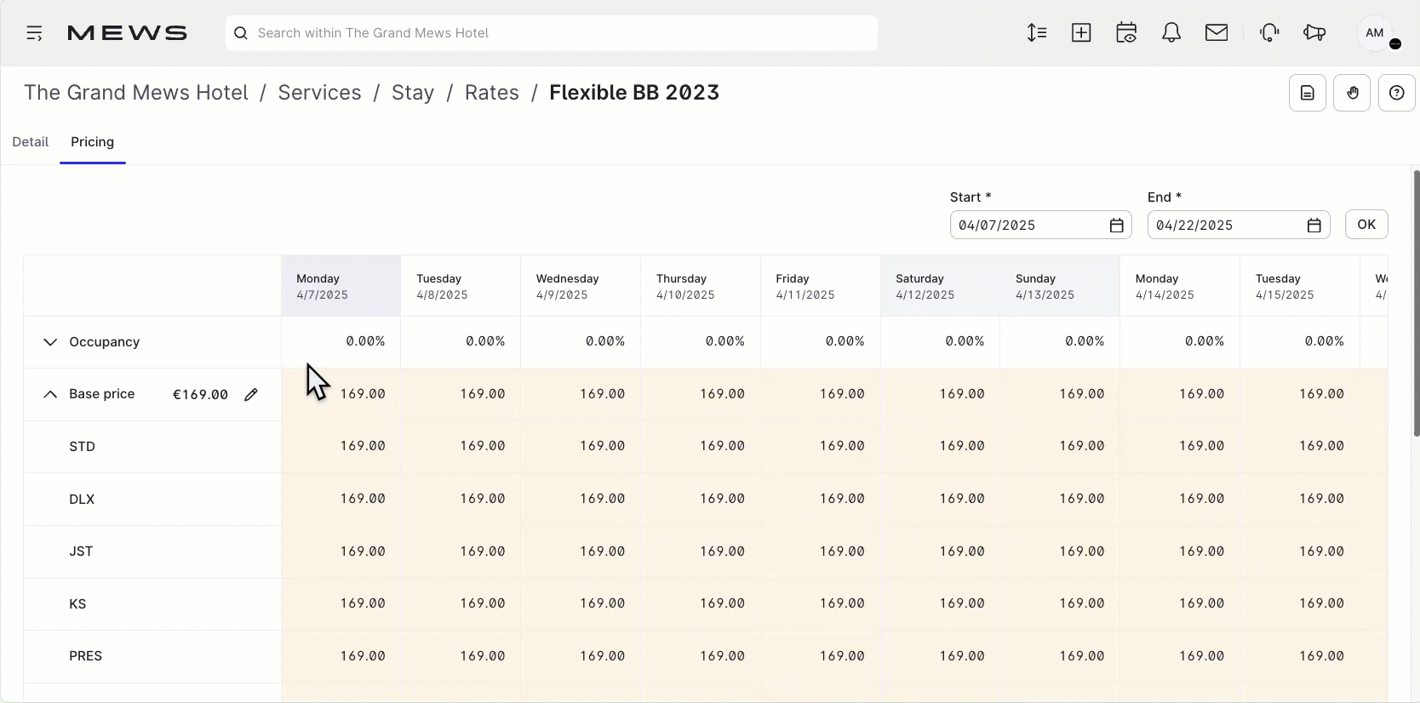Viewport: 1420px width, 703px height.
Task: Click the new reservation plus icon
Action: pos(1081,33)
